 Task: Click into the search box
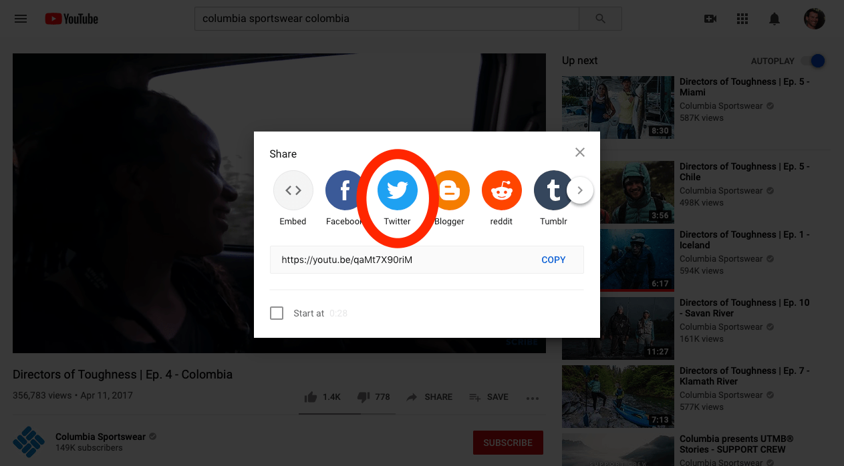(386, 19)
